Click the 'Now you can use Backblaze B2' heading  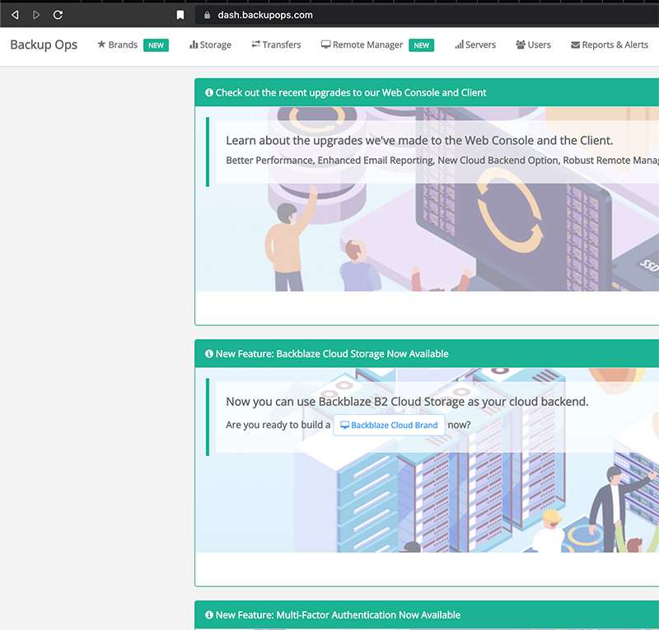coord(407,401)
